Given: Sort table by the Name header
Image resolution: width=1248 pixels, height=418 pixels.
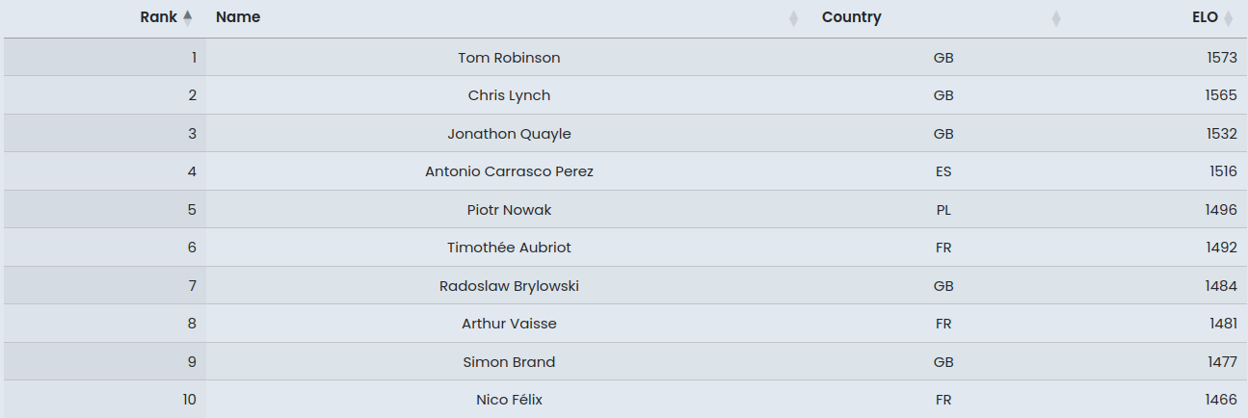Looking at the screenshot, I should [x=238, y=17].
